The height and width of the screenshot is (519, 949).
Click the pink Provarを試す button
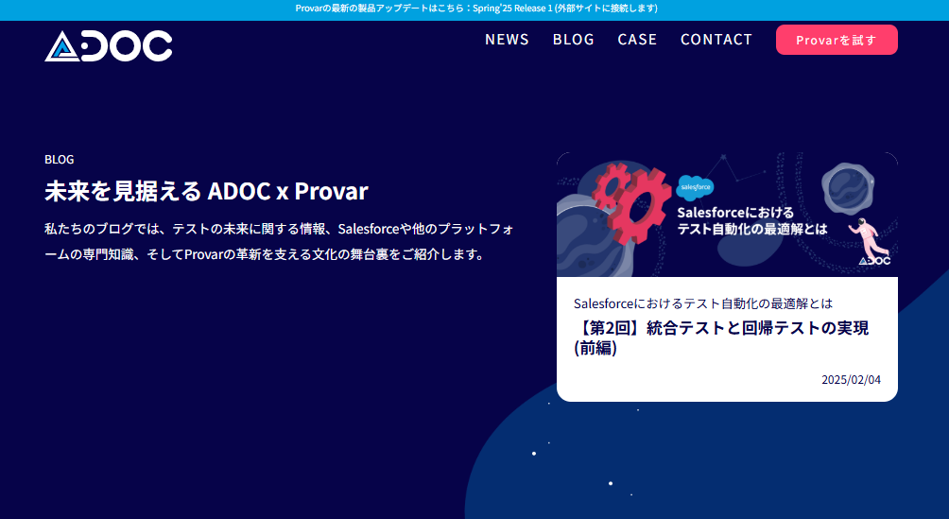tap(837, 40)
